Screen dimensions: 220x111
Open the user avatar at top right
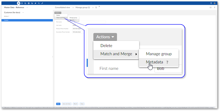(x=214, y=3)
